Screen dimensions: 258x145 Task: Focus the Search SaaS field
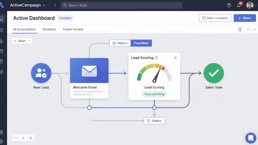[121, 5]
